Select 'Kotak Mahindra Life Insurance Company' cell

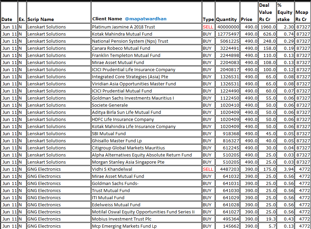coord(147,127)
